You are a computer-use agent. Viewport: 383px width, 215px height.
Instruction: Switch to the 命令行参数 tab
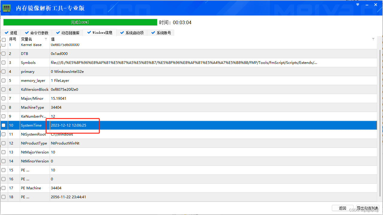[37, 33]
